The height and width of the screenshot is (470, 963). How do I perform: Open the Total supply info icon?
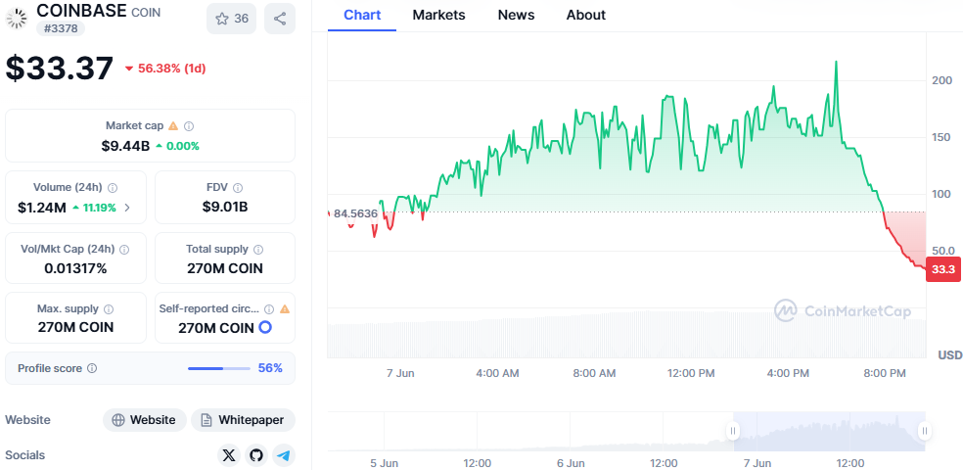pos(258,250)
